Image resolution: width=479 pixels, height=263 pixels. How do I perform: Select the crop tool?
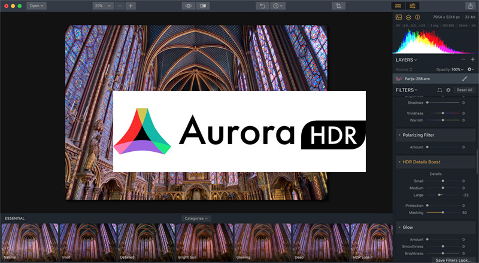338,6
